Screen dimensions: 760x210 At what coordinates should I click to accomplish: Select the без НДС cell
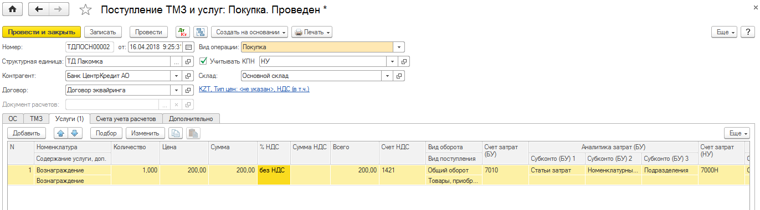click(274, 170)
